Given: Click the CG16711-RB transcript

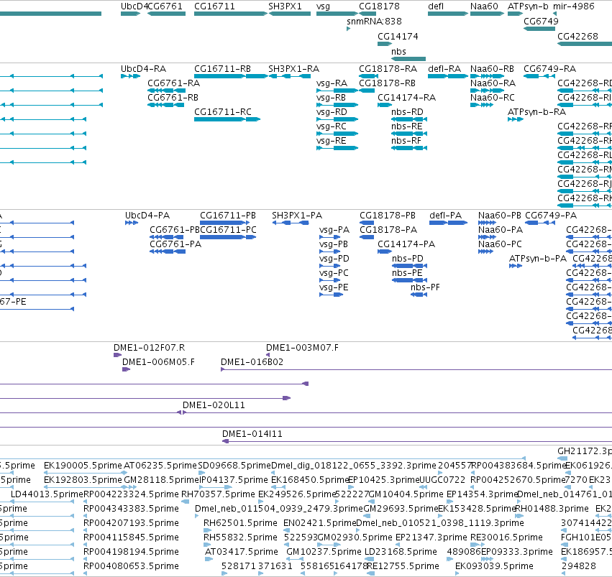Looking at the screenshot, I should (x=231, y=76).
